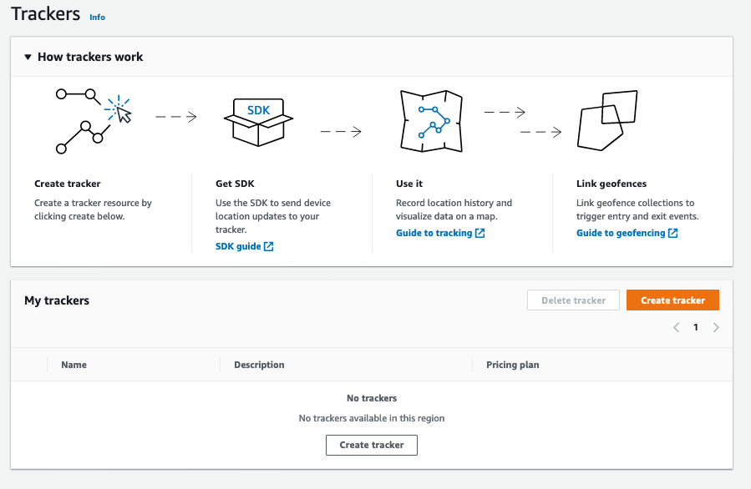Collapse the How trackers work section
This screenshot has height=489, width=751.
(x=28, y=57)
